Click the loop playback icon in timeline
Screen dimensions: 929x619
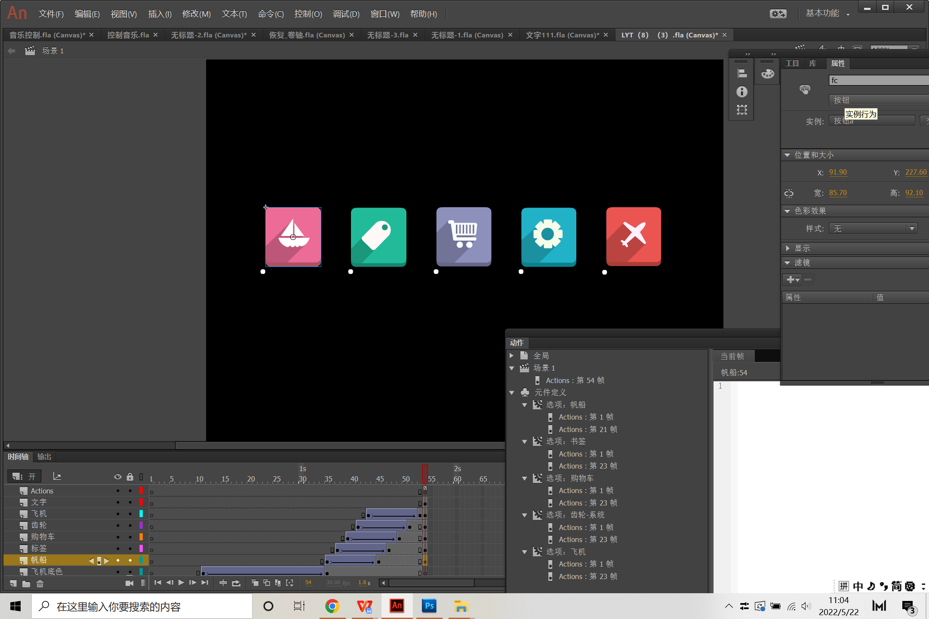pos(236,583)
